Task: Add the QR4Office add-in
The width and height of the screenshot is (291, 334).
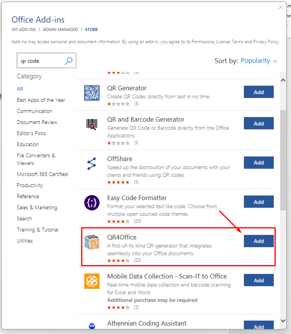Action: click(x=258, y=241)
